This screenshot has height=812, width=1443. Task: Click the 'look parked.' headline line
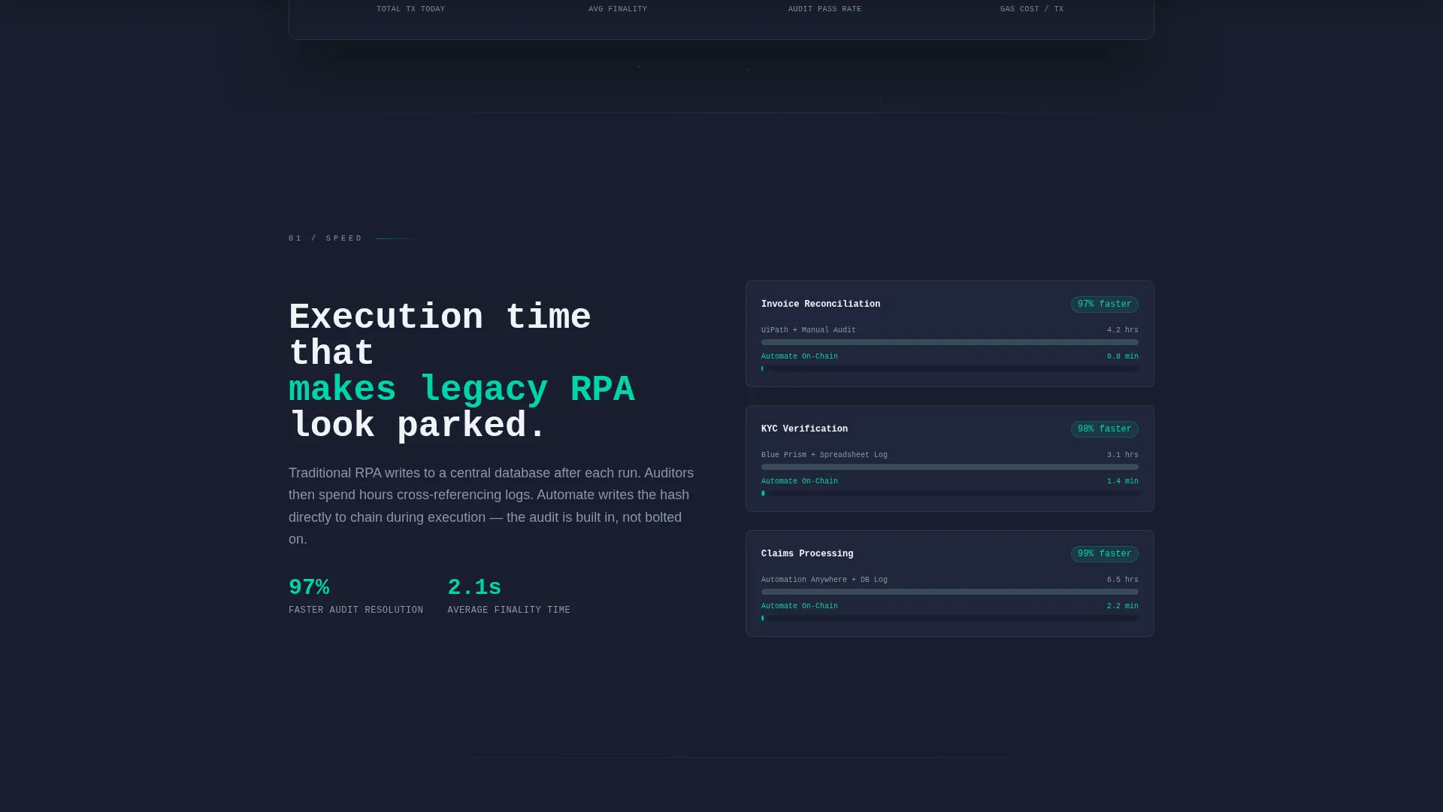[x=417, y=426]
